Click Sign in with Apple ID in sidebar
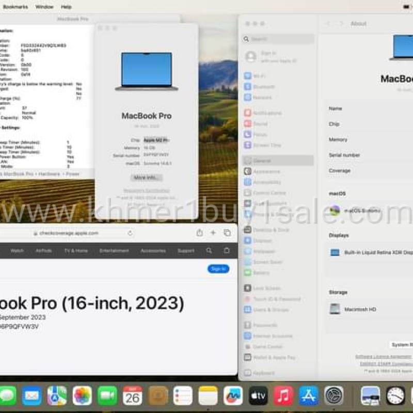This screenshot has height=413, width=413. pyautogui.click(x=278, y=57)
